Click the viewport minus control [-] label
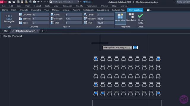The width and height of the screenshot is (190, 106). point(2,36)
